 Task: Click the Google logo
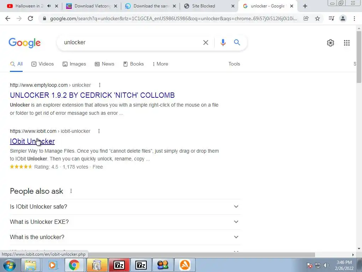click(24, 43)
